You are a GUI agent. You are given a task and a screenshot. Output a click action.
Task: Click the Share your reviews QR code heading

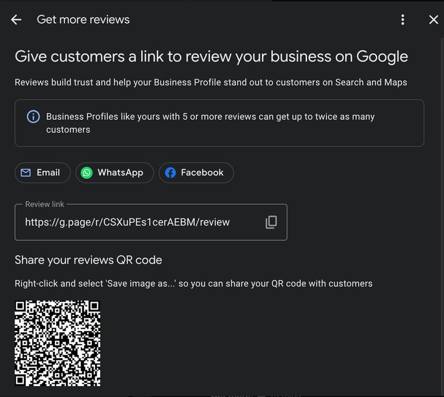click(x=88, y=260)
